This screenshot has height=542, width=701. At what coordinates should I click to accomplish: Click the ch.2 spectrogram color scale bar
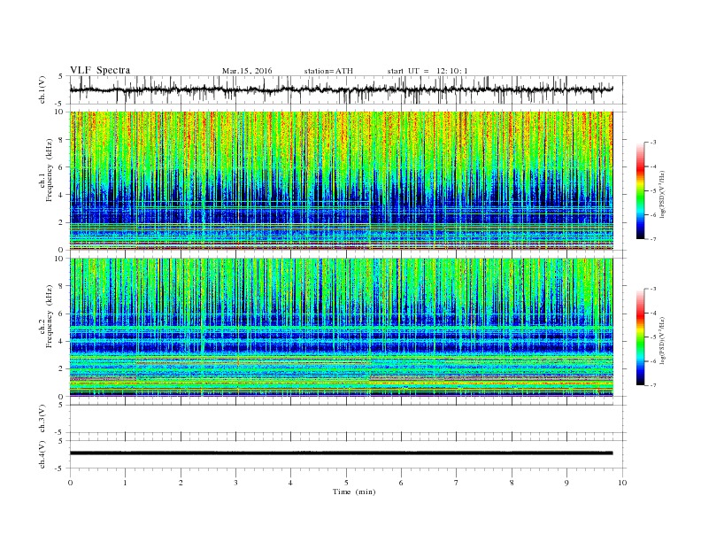640,337
